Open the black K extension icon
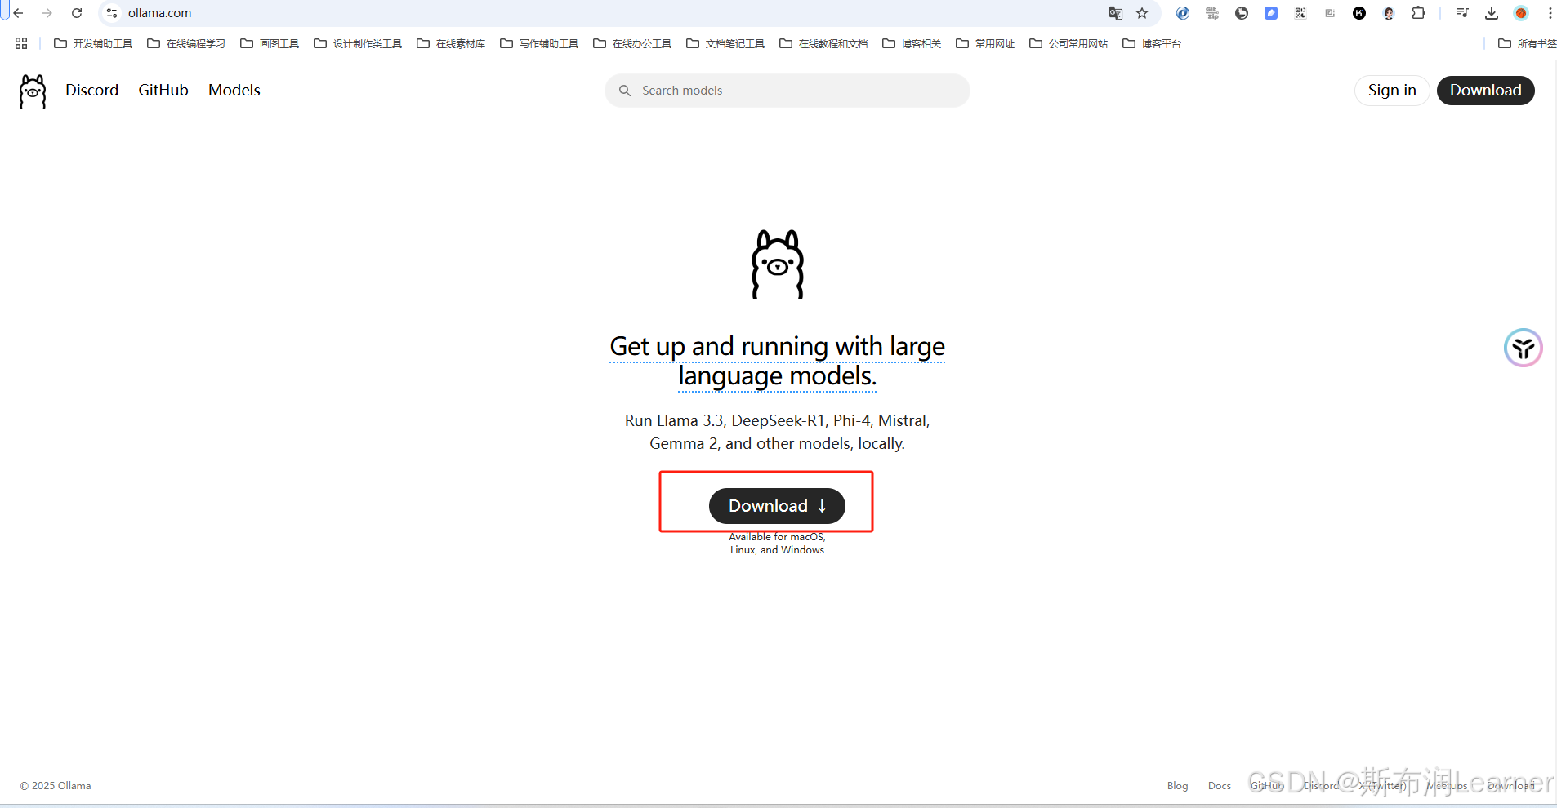Screen dimensions: 1557x808 point(1359,13)
